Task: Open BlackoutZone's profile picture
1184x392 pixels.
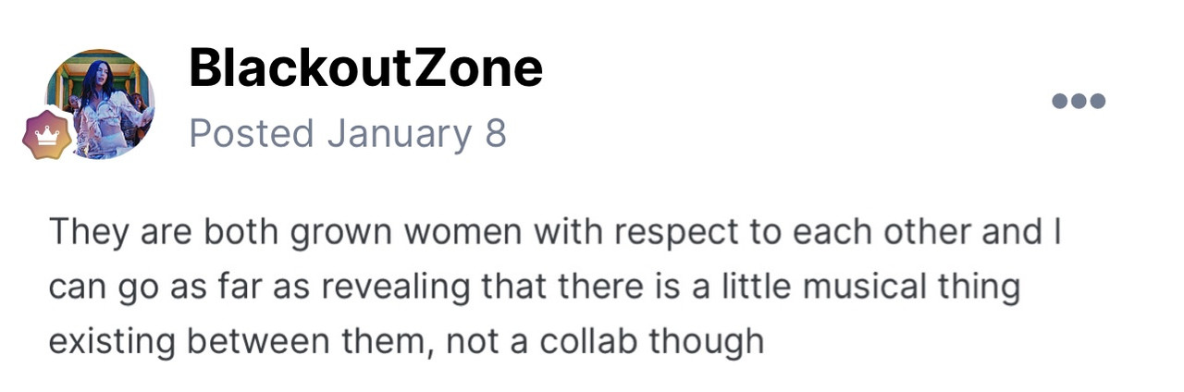Action: pos(101,104)
